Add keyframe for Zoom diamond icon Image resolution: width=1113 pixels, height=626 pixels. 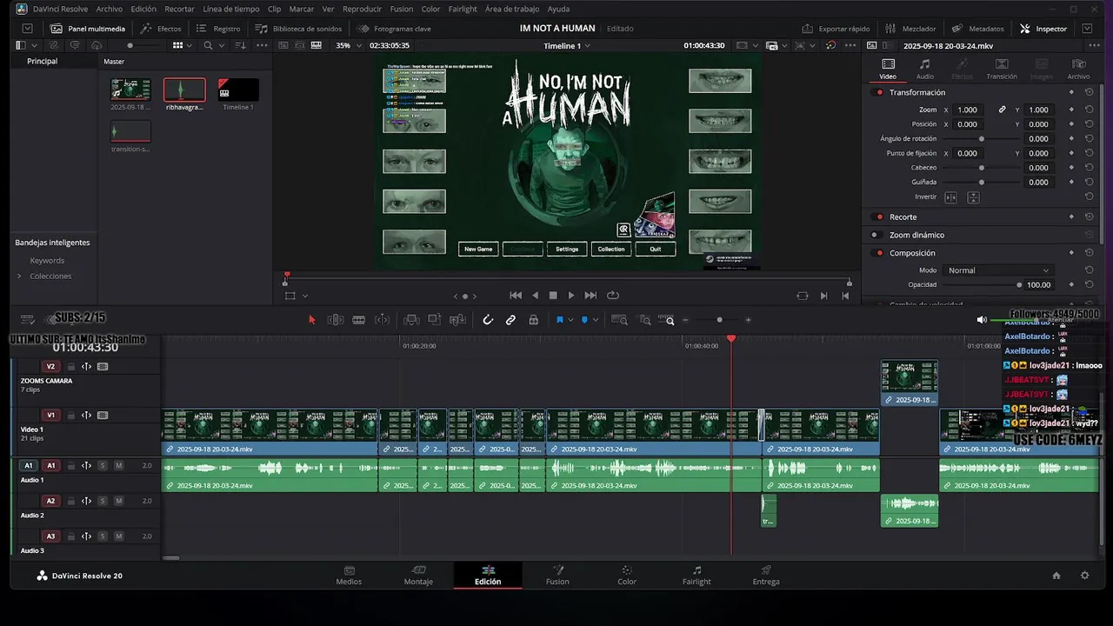1071,110
